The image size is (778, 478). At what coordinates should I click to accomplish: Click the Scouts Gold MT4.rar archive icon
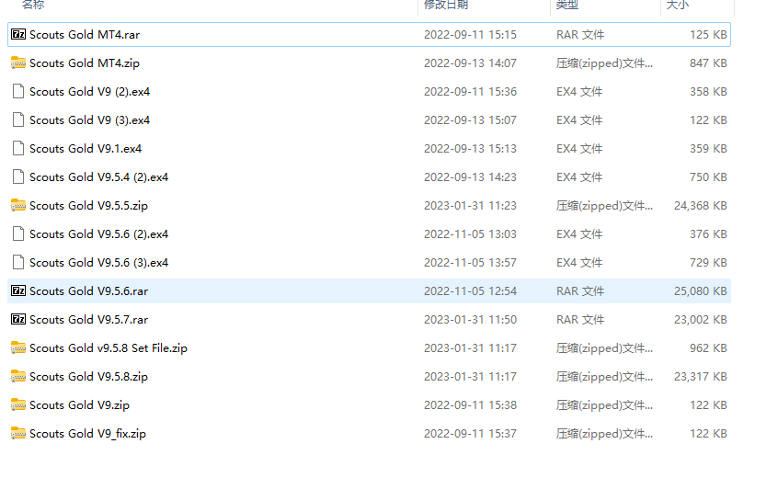pos(18,34)
